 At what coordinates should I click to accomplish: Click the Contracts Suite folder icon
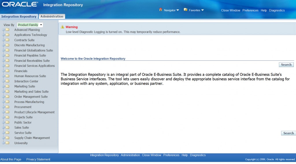pyautogui.click(x=7, y=40)
